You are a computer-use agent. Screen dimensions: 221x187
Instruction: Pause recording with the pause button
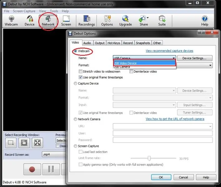pyautogui.click(x=51, y=169)
